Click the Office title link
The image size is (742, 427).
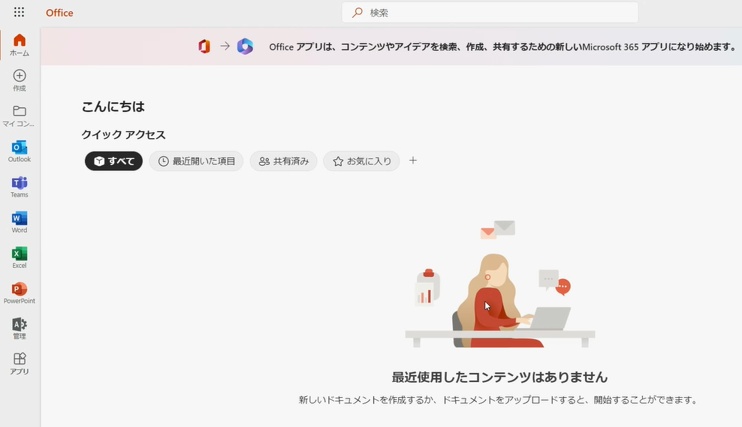click(x=59, y=13)
